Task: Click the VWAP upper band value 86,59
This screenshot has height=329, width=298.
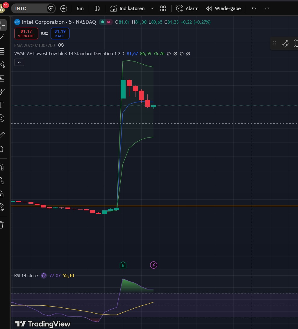Action: [x=146, y=54]
